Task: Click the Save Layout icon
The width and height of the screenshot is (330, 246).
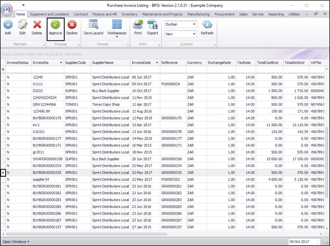Action: pos(94,27)
